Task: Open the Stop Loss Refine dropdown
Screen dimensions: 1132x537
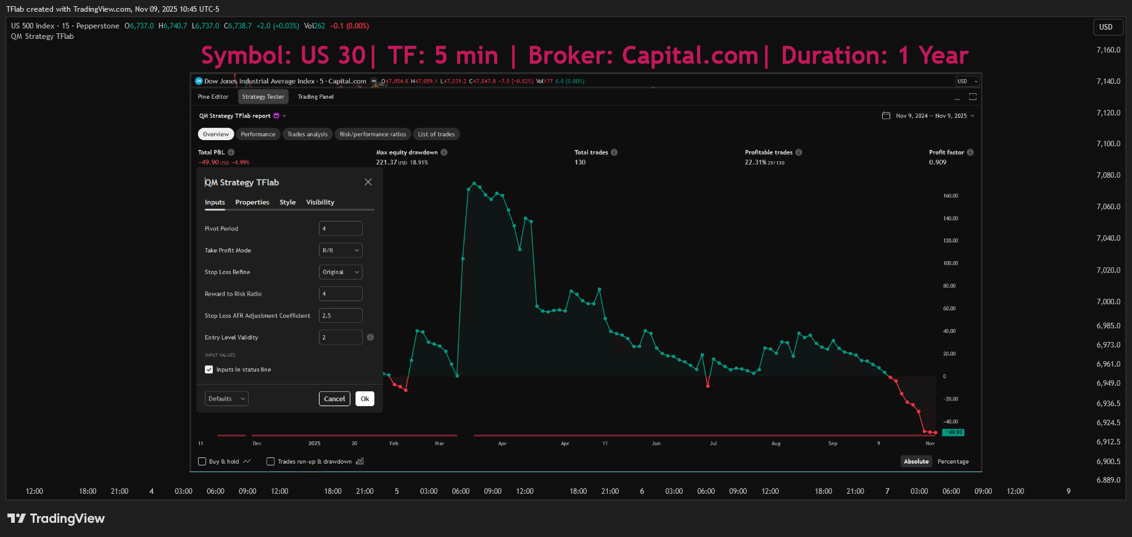Action: tap(341, 272)
